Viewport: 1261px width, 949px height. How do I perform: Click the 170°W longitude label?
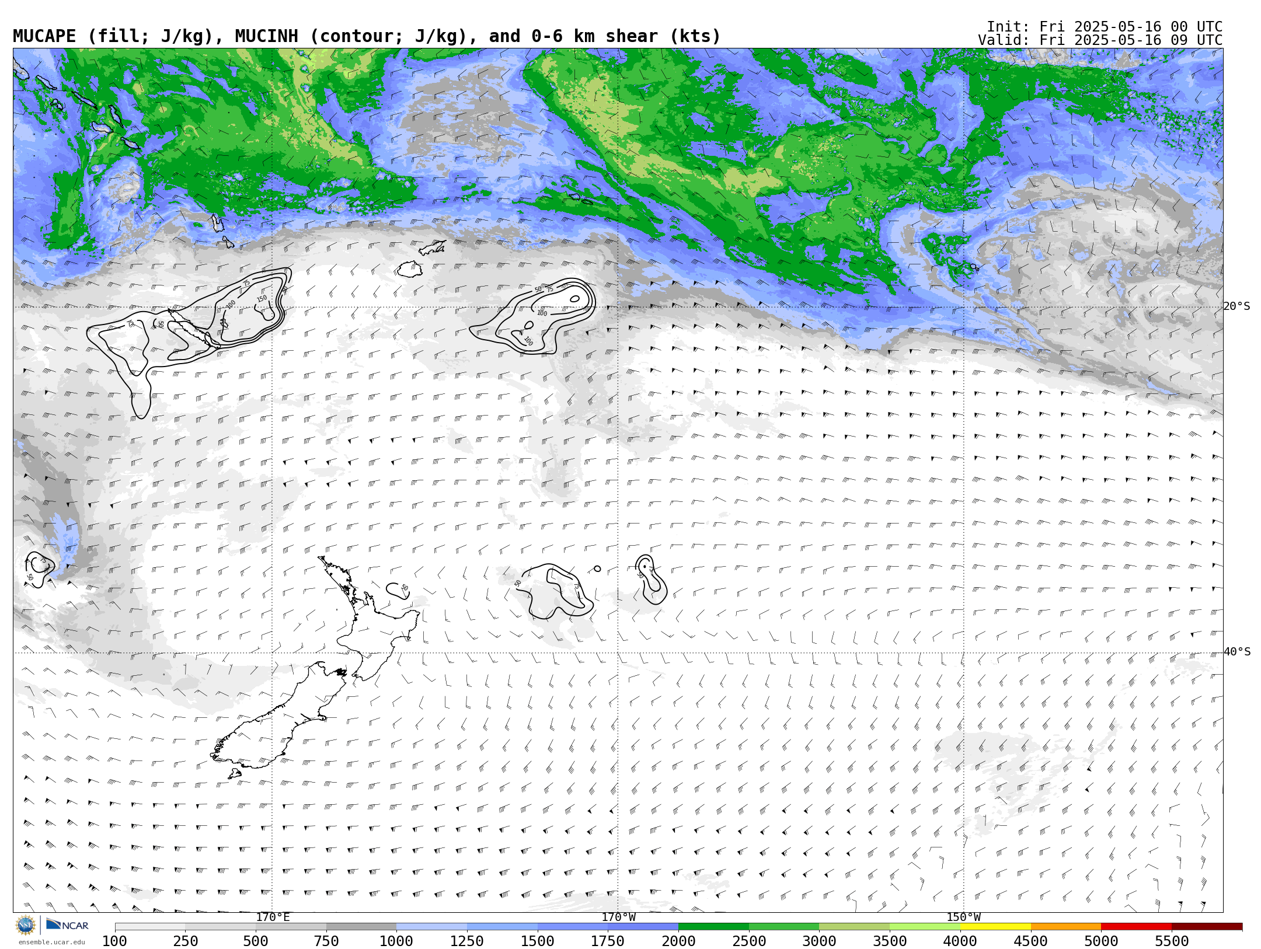(619, 917)
